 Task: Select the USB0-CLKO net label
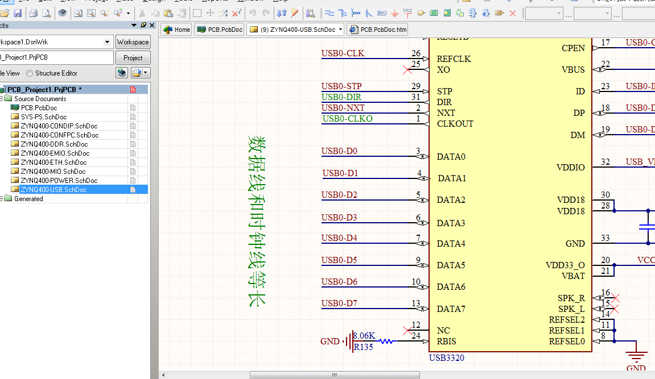click(x=347, y=119)
